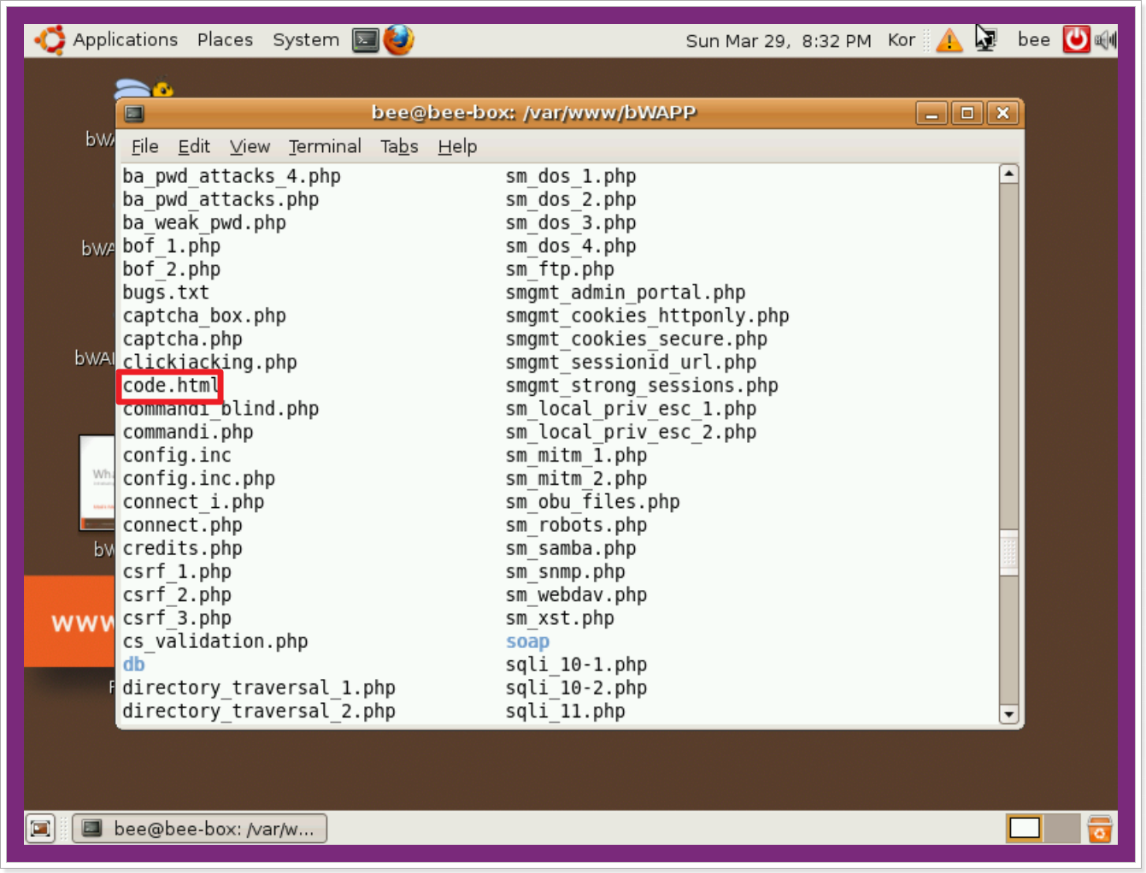1146x873 pixels.
Task: Click smgmt_cookies_httponly.php in the listing
Action: 647,316
